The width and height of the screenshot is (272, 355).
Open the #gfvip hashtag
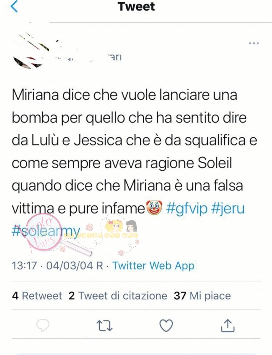[186, 209]
